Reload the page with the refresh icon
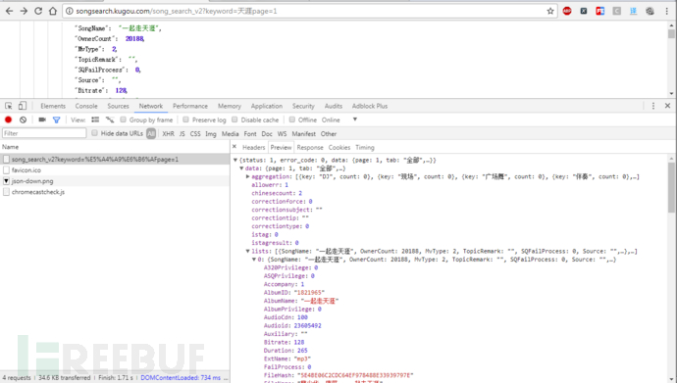 pos(38,11)
